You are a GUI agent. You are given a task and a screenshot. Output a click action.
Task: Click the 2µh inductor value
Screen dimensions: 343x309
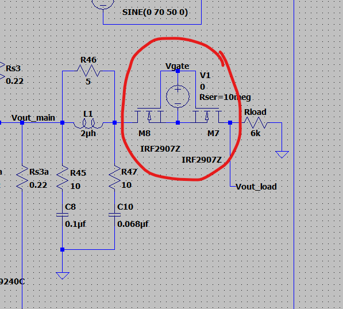[x=88, y=133]
